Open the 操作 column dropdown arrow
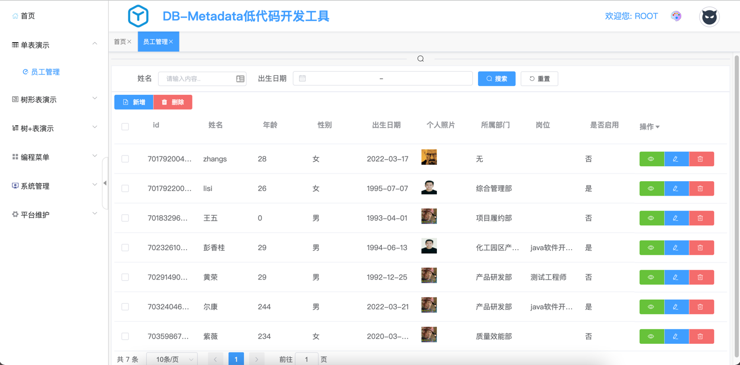The height and width of the screenshot is (365, 740). pyautogui.click(x=658, y=127)
